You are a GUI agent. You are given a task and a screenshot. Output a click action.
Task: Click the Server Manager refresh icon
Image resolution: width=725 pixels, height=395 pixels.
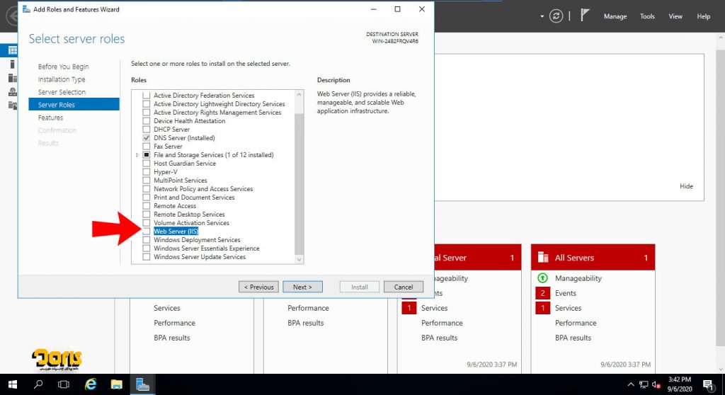click(x=556, y=16)
